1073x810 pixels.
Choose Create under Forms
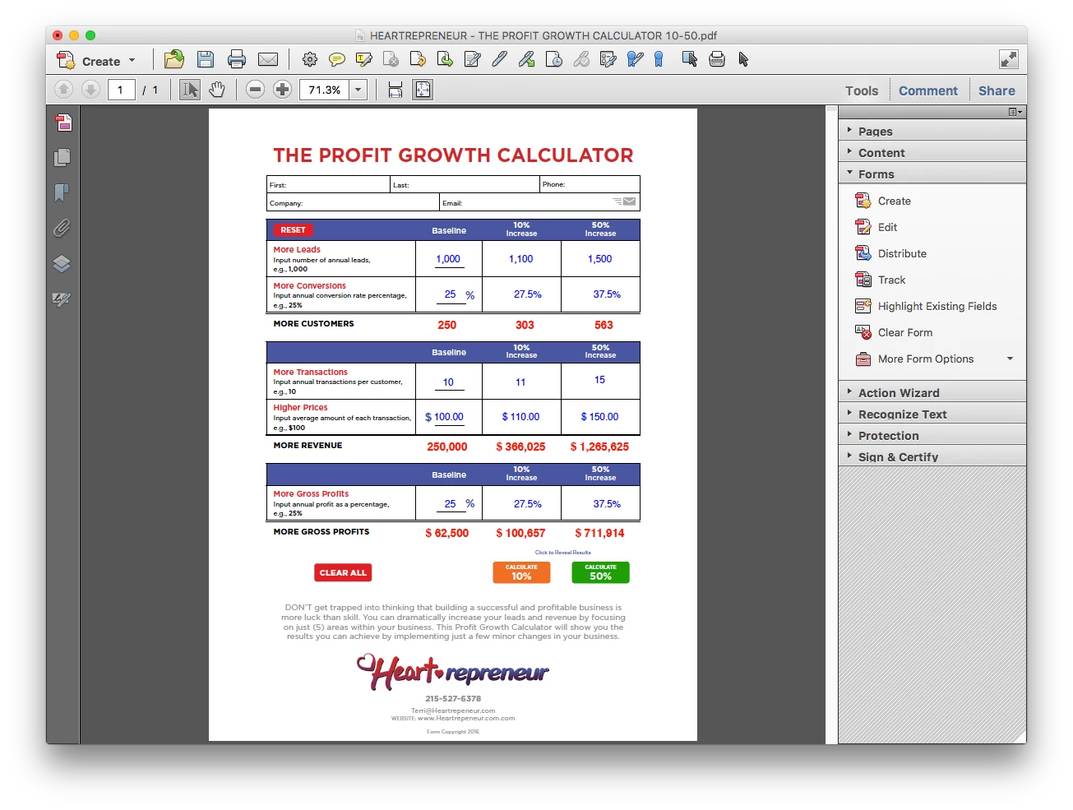click(x=884, y=201)
